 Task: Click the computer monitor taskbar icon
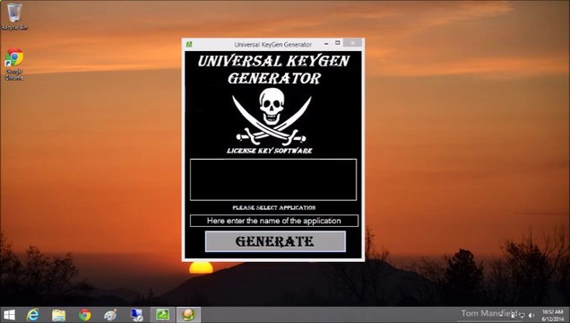click(137, 315)
